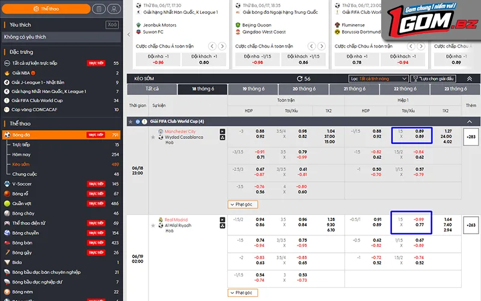The image size is (481, 301).
Task: Select the Quần vợt tennis ball icon
Action: point(7,203)
